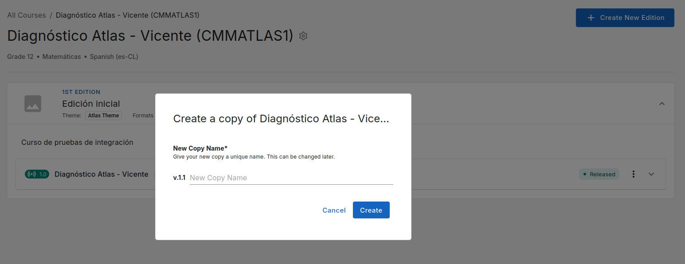Click the v.1.1 version prefix label
This screenshot has width=685, height=264.
tap(179, 178)
